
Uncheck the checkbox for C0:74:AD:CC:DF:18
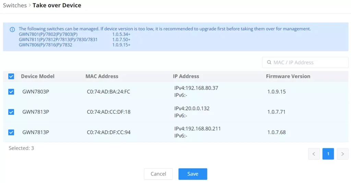click(x=11, y=112)
